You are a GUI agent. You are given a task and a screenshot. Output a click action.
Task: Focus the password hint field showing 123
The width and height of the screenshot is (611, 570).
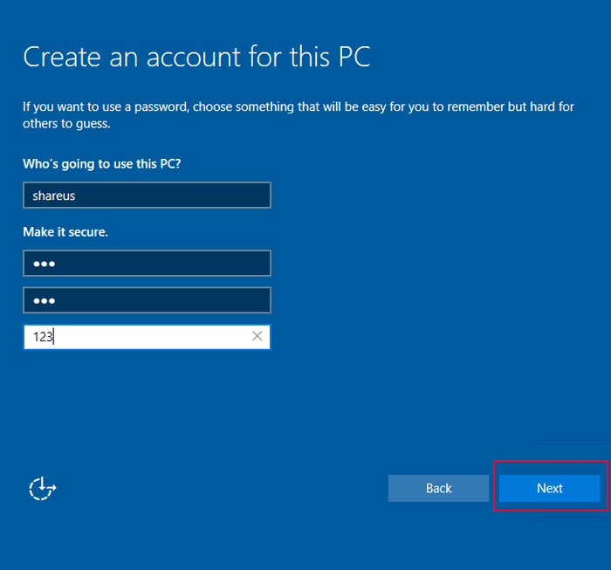coord(147,337)
